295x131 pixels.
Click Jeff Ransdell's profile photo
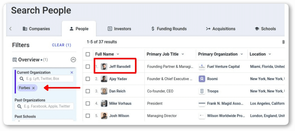pyautogui.click(x=104, y=66)
